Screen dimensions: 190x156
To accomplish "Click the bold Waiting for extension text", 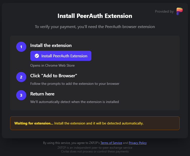I will (x=34, y=123).
